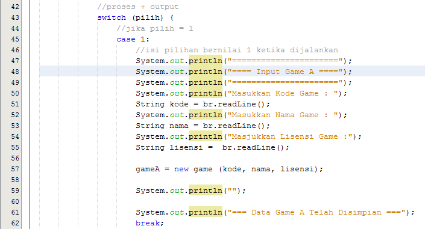
Task: Click the highlighted println on line 47
Action: pyautogui.click(x=206, y=61)
